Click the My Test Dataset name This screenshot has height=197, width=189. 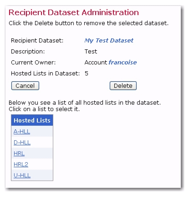109,40
